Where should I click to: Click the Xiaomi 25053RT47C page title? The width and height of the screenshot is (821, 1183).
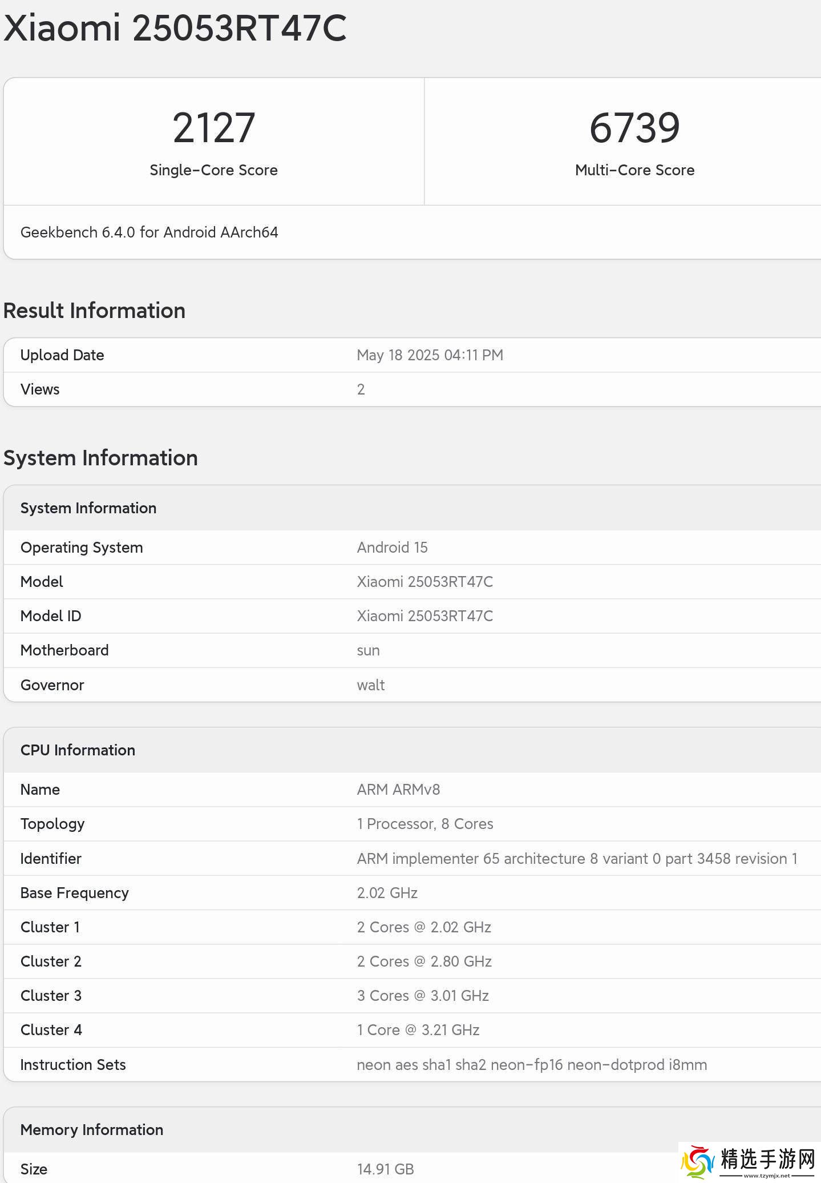[x=175, y=27]
